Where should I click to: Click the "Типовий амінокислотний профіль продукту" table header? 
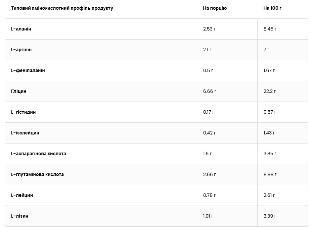(x=62, y=8)
